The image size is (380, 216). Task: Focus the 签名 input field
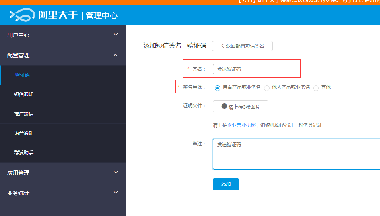[296, 69]
